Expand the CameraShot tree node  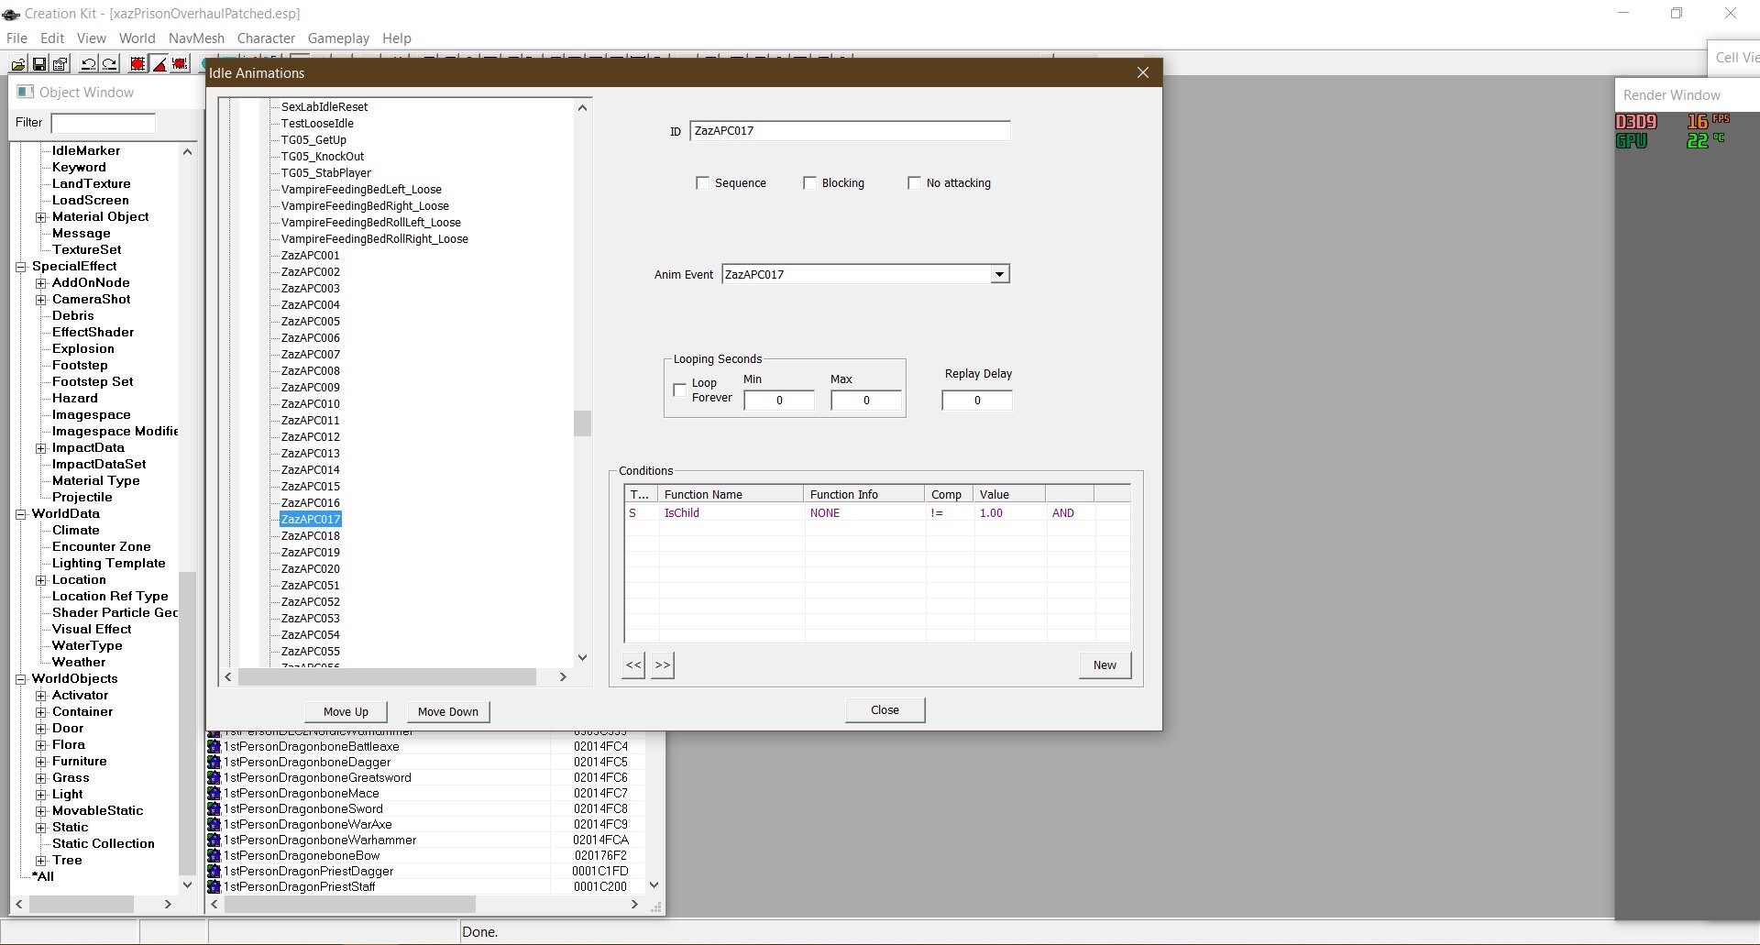point(40,300)
